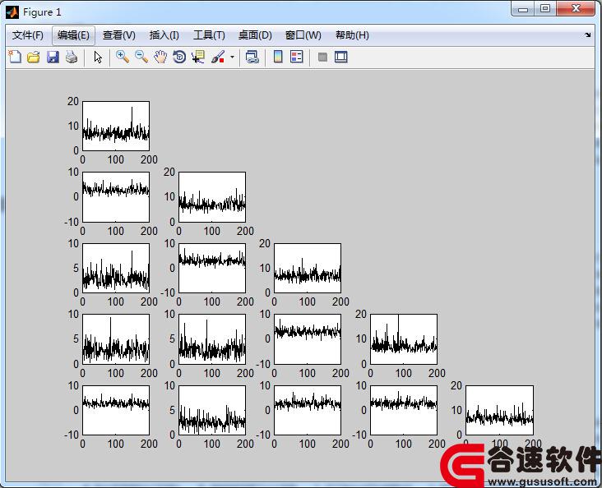Viewport: 602px width, 488px height.
Task: Select the top-left subplot in row one
Action: coord(116,126)
